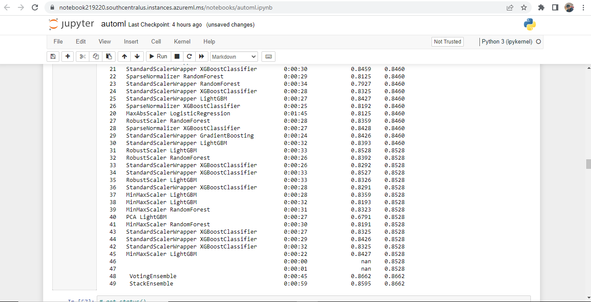
Task: Open the command palette keyboard icon
Action: click(268, 57)
